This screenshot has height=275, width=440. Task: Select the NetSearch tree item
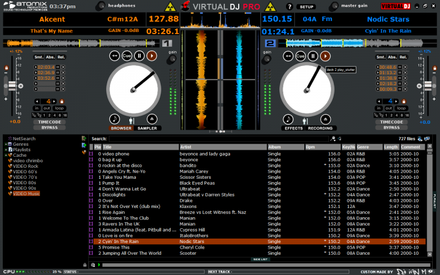pos(24,139)
